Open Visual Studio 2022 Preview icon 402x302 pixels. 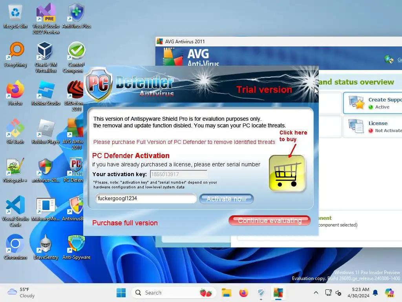[x=46, y=18]
